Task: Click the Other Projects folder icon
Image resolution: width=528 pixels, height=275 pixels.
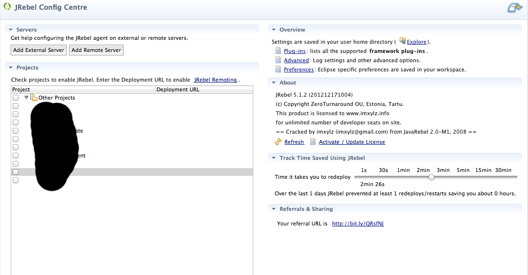Action: click(x=34, y=98)
